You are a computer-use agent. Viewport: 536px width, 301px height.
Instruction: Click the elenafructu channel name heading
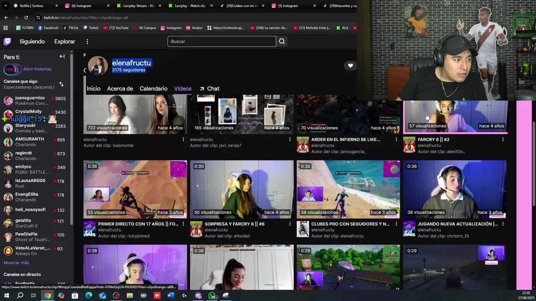131,63
